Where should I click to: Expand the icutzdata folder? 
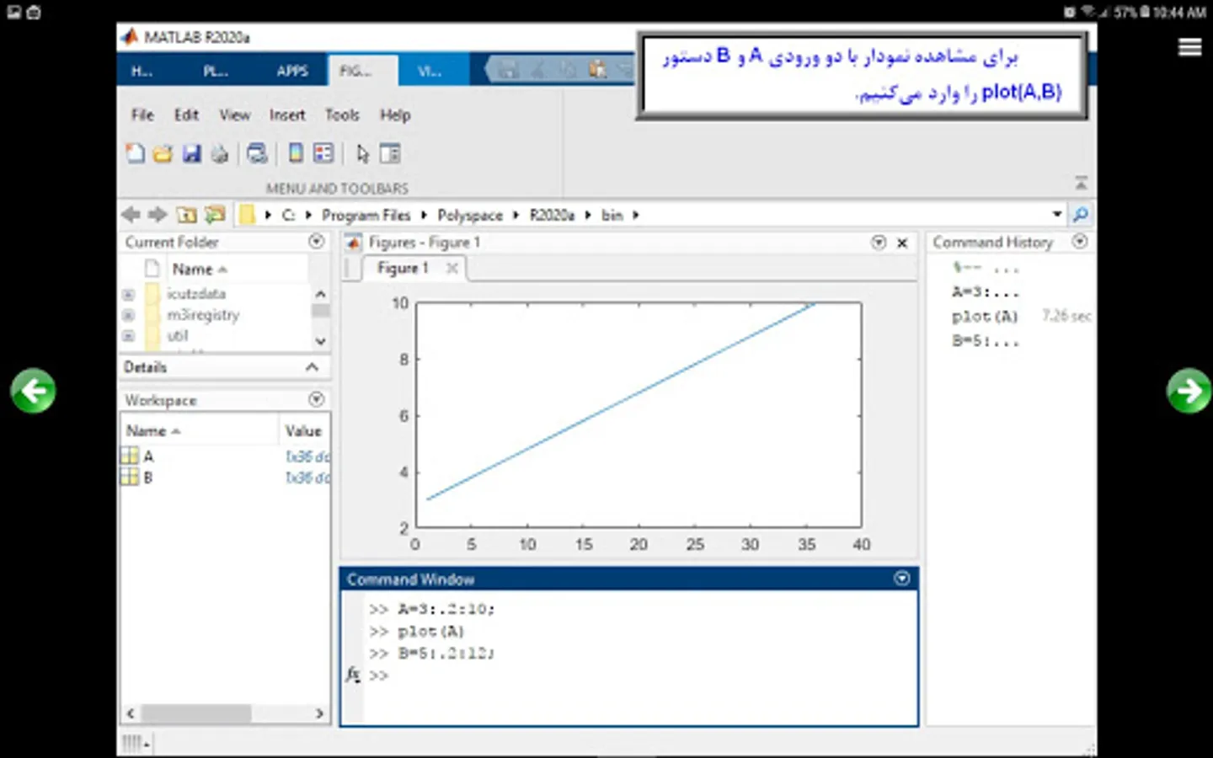pos(128,294)
